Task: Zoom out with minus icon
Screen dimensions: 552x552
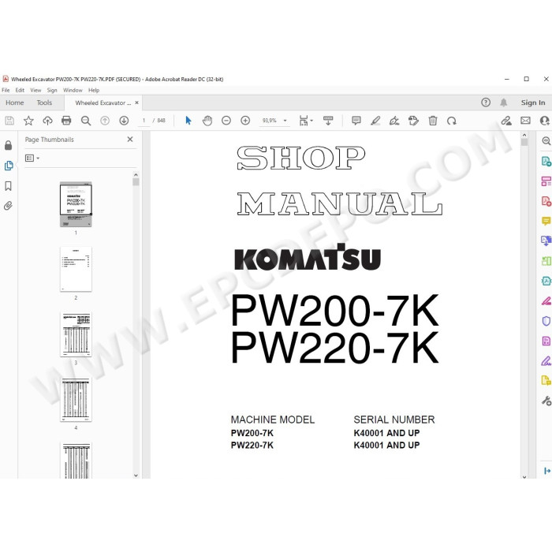Action: [x=226, y=121]
